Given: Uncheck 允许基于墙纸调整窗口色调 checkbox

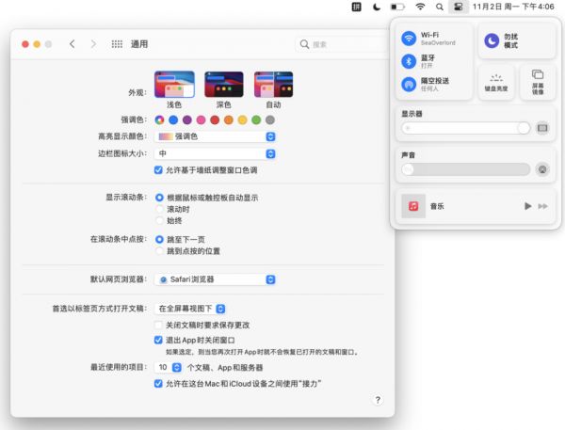Looking at the screenshot, I should click(x=158, y=170).
